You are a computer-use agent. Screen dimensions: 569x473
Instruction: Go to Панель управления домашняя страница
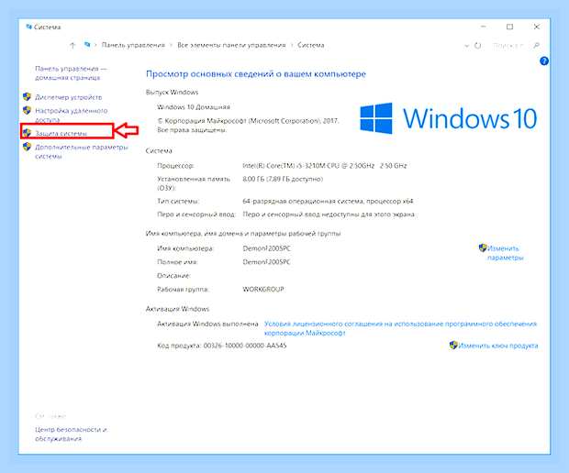pyautogui.click(x=71, y=72)
